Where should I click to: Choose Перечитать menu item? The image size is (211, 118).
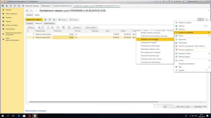point(192,40)
